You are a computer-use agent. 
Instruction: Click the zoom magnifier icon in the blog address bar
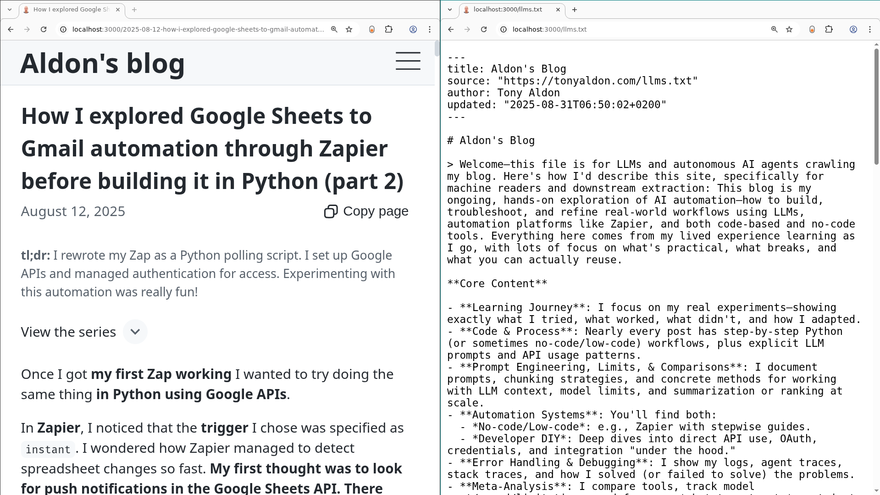pyautogui.click(x=334, y=29)
